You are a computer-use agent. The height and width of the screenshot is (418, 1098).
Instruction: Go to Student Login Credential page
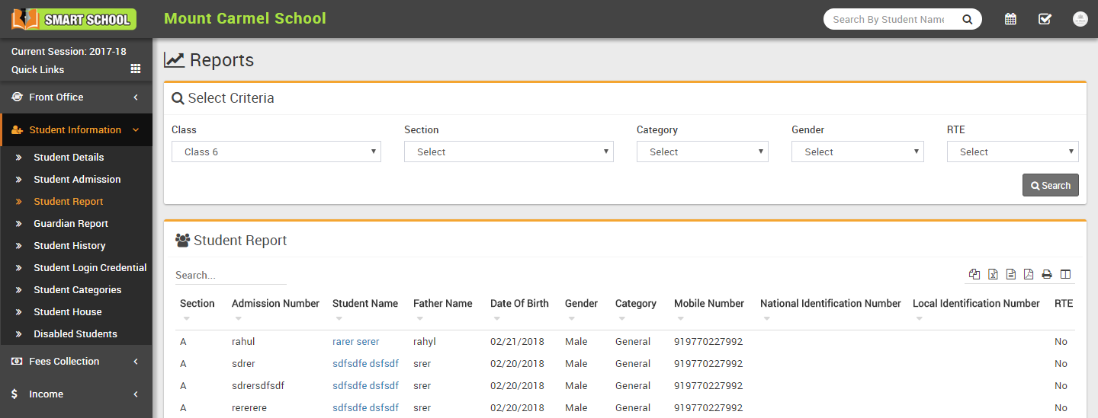(90, 268)
